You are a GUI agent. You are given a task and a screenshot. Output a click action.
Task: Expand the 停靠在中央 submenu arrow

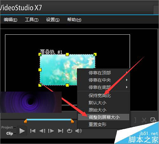pos(127,80)
